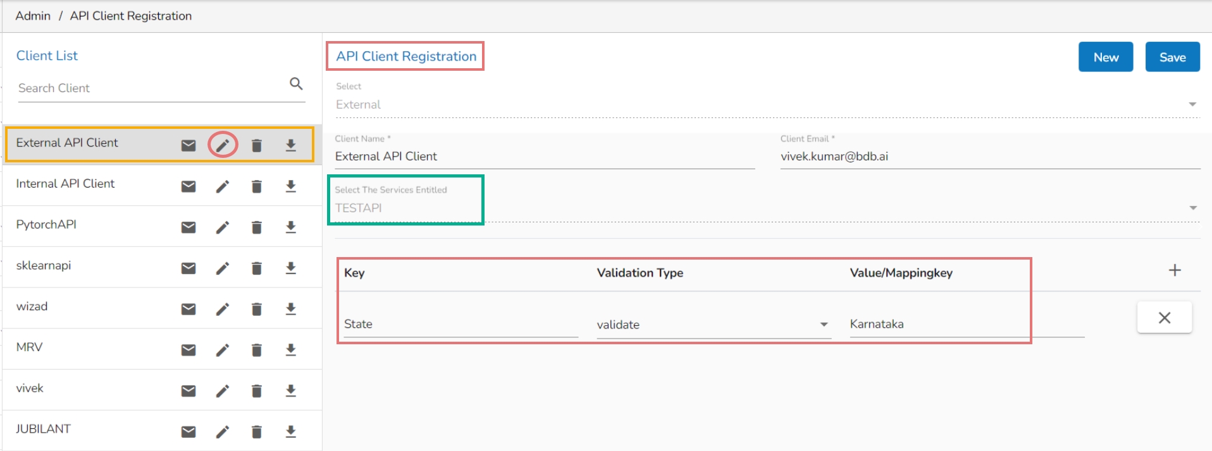Click the search magnifier in Client List
The image size is (1212, 451).
click(296, 83)
